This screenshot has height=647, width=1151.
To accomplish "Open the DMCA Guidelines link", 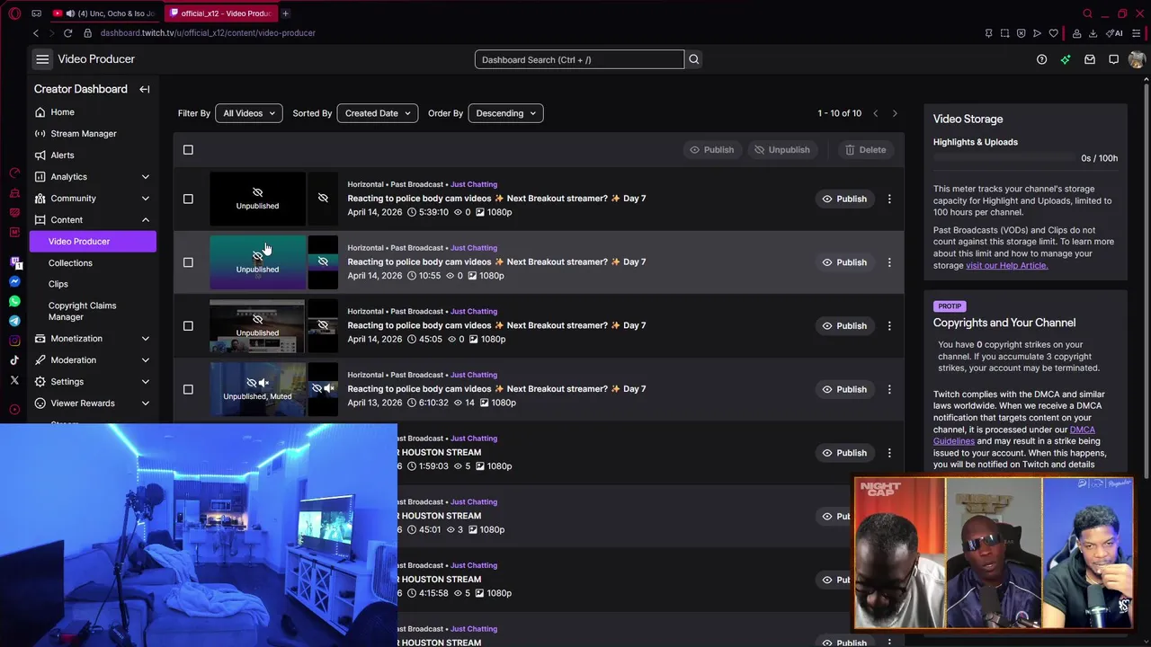I will click(x=1014, y=436).
